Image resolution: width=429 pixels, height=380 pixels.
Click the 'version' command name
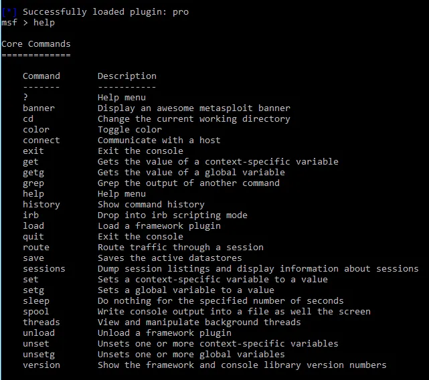(41, 365)
